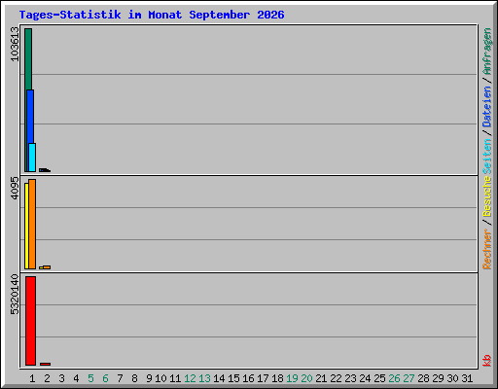The height and width of the screenshot is (389, 498).
Task: Click day label 18 on the x-axis
Action: (x=277, y=378)
